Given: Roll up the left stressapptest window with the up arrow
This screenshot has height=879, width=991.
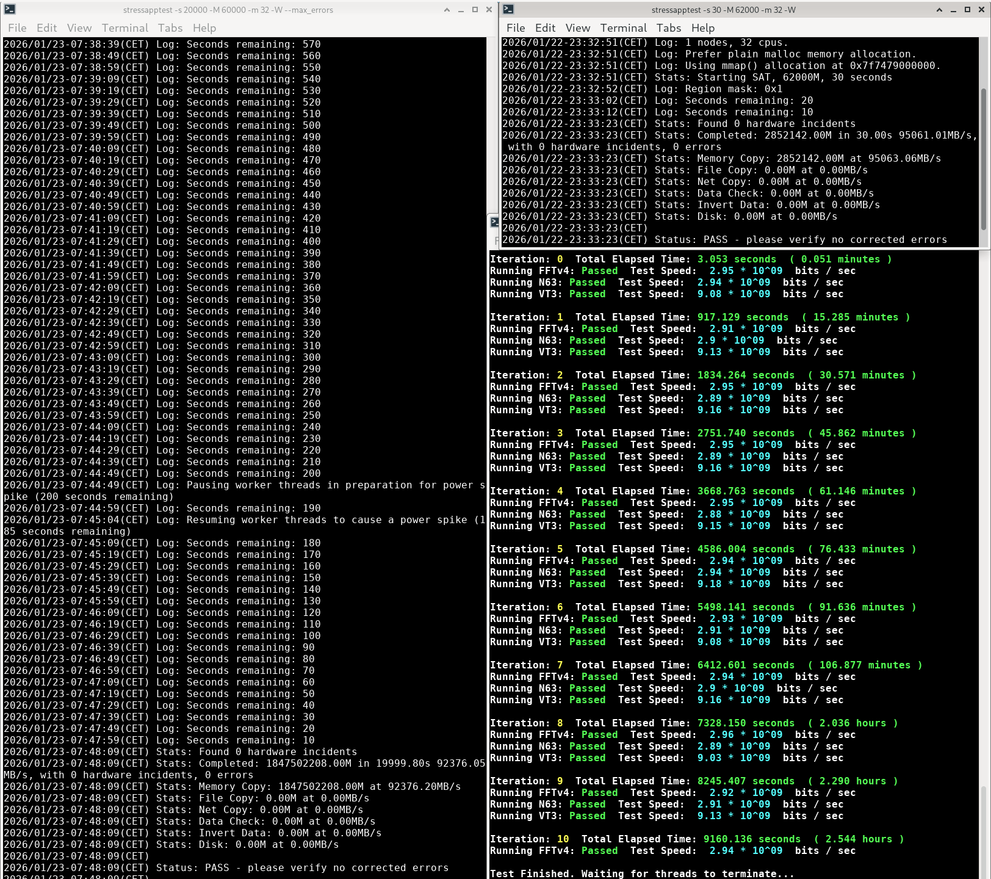Looking at the screenshot, I should click(x=447, y=10).
